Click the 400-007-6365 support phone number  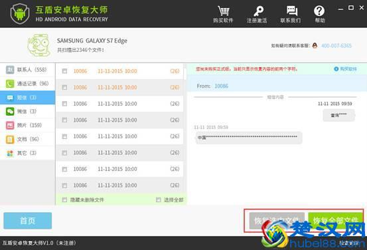coord(336,45)
